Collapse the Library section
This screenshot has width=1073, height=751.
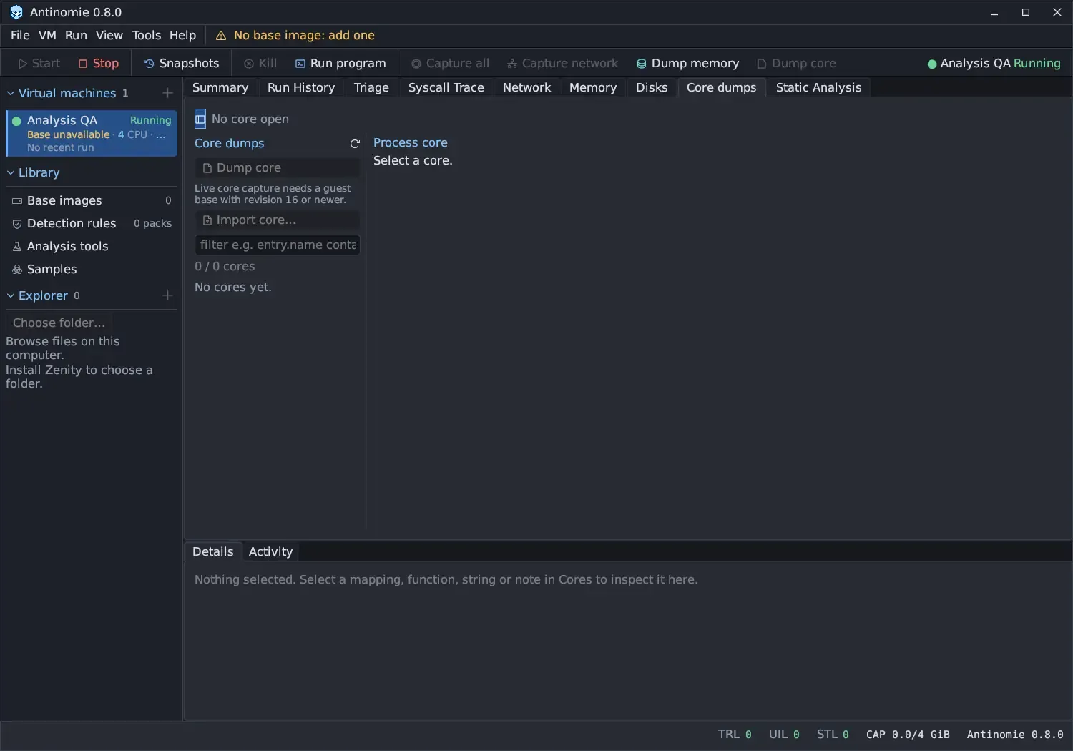(x=11, y=172)
